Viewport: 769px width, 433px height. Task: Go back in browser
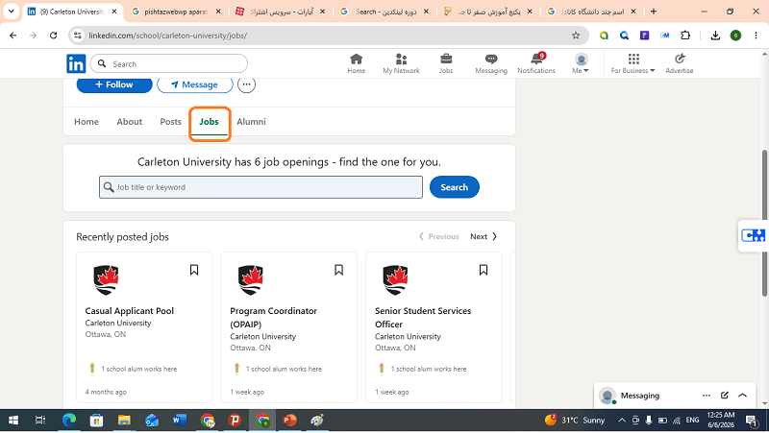click(13, 36)
